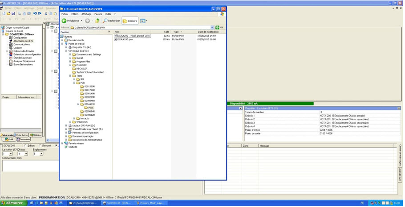Switch to ProWORX 32 taskbar button
405x207 pixels.
tap(117, 203)
